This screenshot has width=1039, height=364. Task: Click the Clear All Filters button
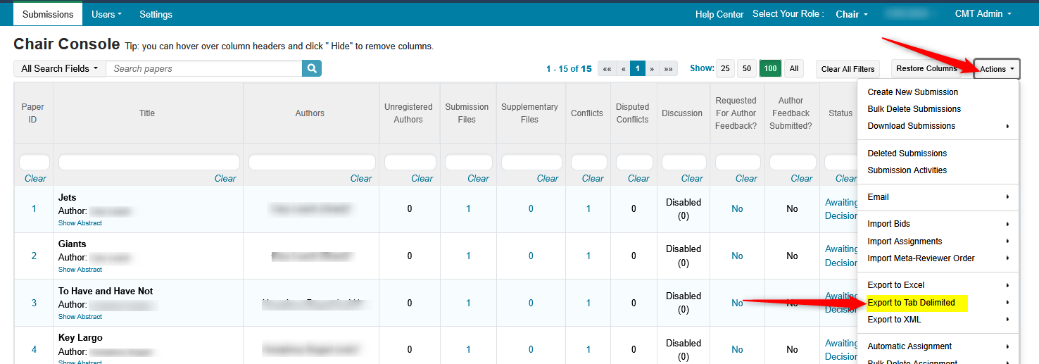click(848, 69)
